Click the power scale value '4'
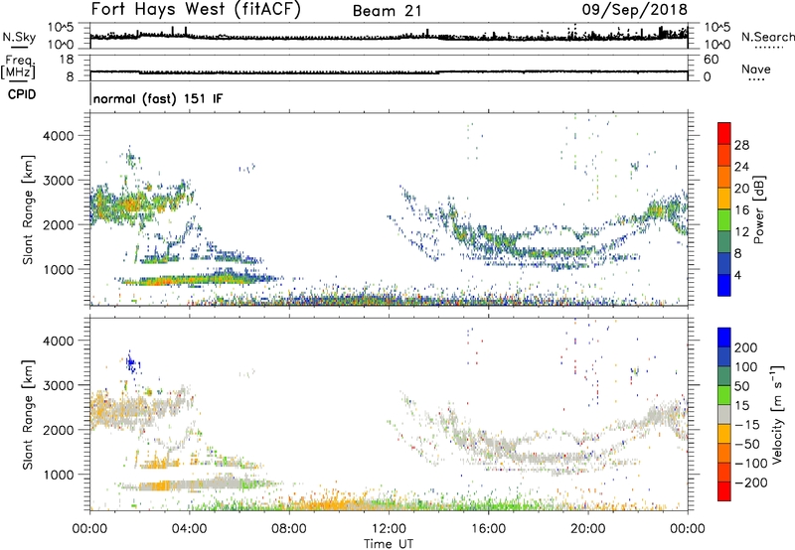Viewport: 795px width, 550px height. pyautogui.click(x=737, y=275)
